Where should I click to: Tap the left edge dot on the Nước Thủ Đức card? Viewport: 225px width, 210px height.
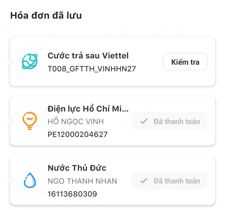pyautogui.click(x=11, y=180)
